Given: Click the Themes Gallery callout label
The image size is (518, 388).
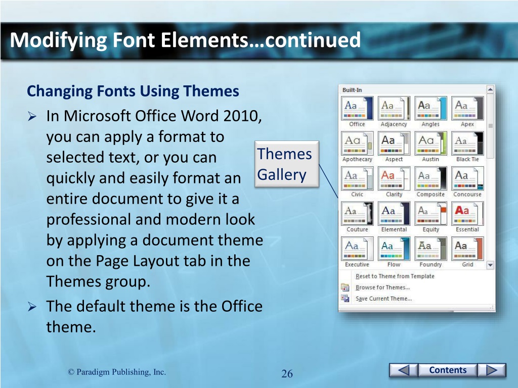Looking at the screenshot, I should click(286, 164).
